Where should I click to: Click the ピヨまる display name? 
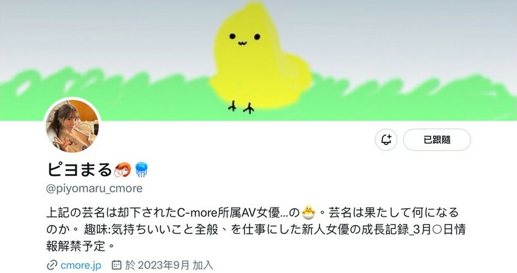coord(80,170)
